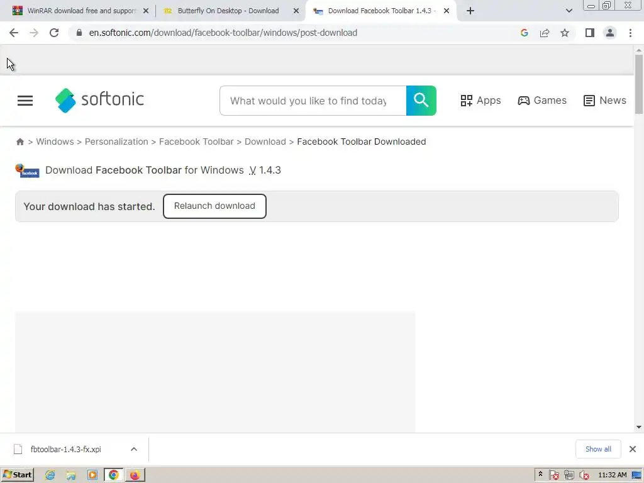Open the News section
This screenshot has width=644, height=483.
pyautogui.click(x=605, y=101)
